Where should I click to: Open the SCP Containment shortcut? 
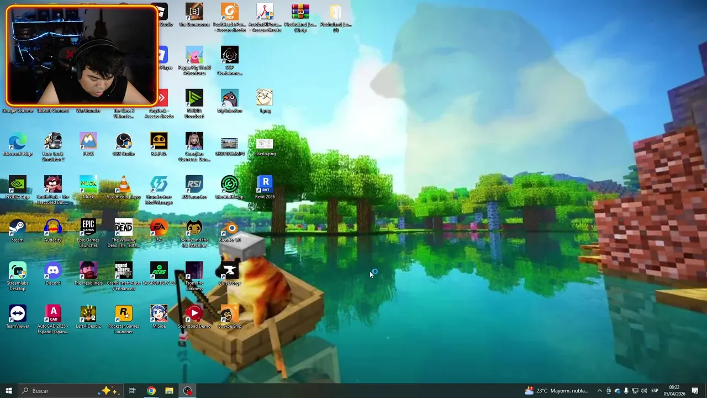pyautogui.click(x=230, y=60)
